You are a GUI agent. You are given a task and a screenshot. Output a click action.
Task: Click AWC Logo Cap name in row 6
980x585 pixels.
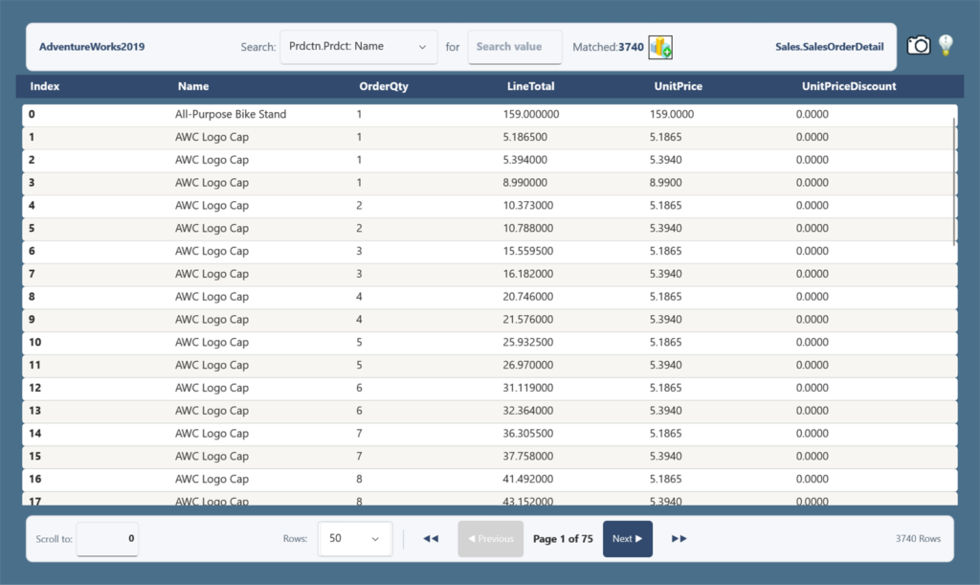212,251
